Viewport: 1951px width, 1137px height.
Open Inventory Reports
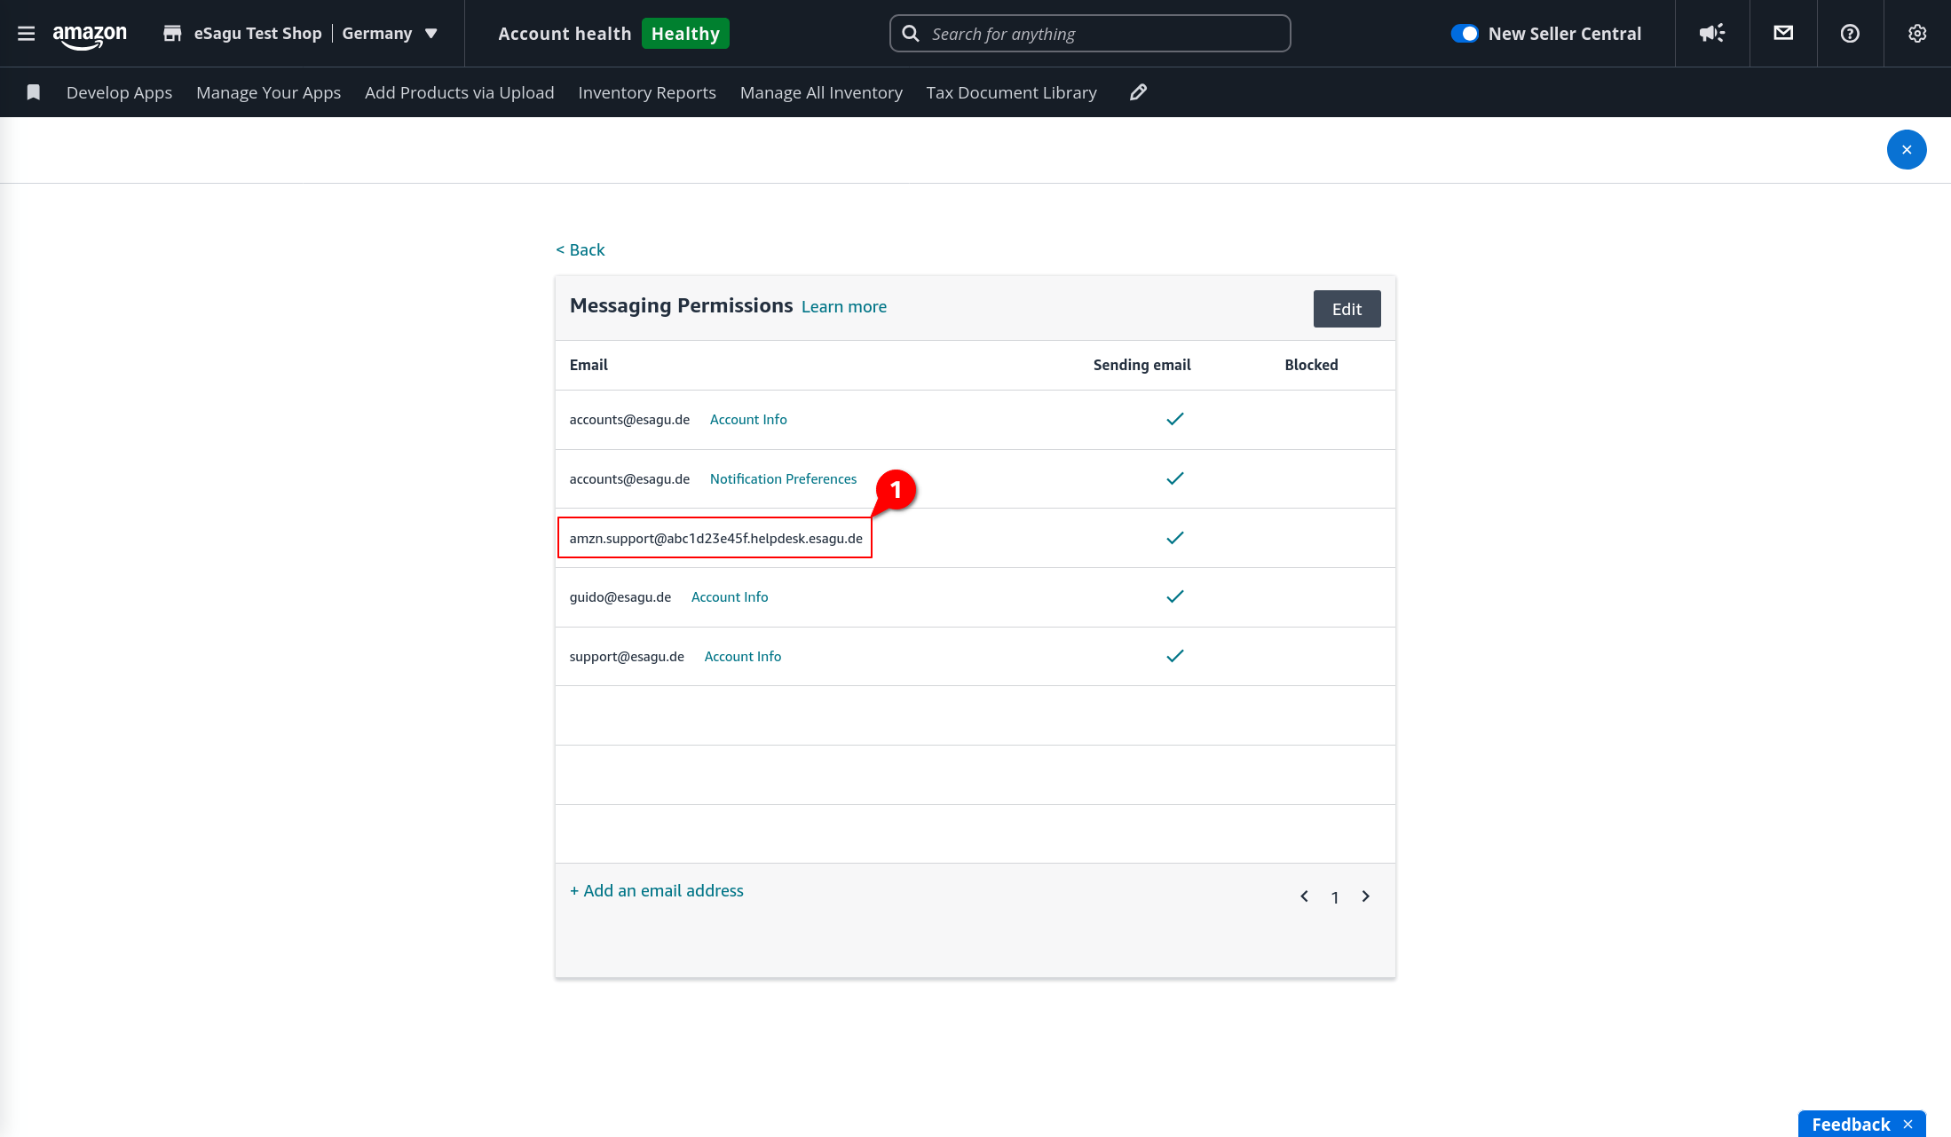tap(647, 92)
